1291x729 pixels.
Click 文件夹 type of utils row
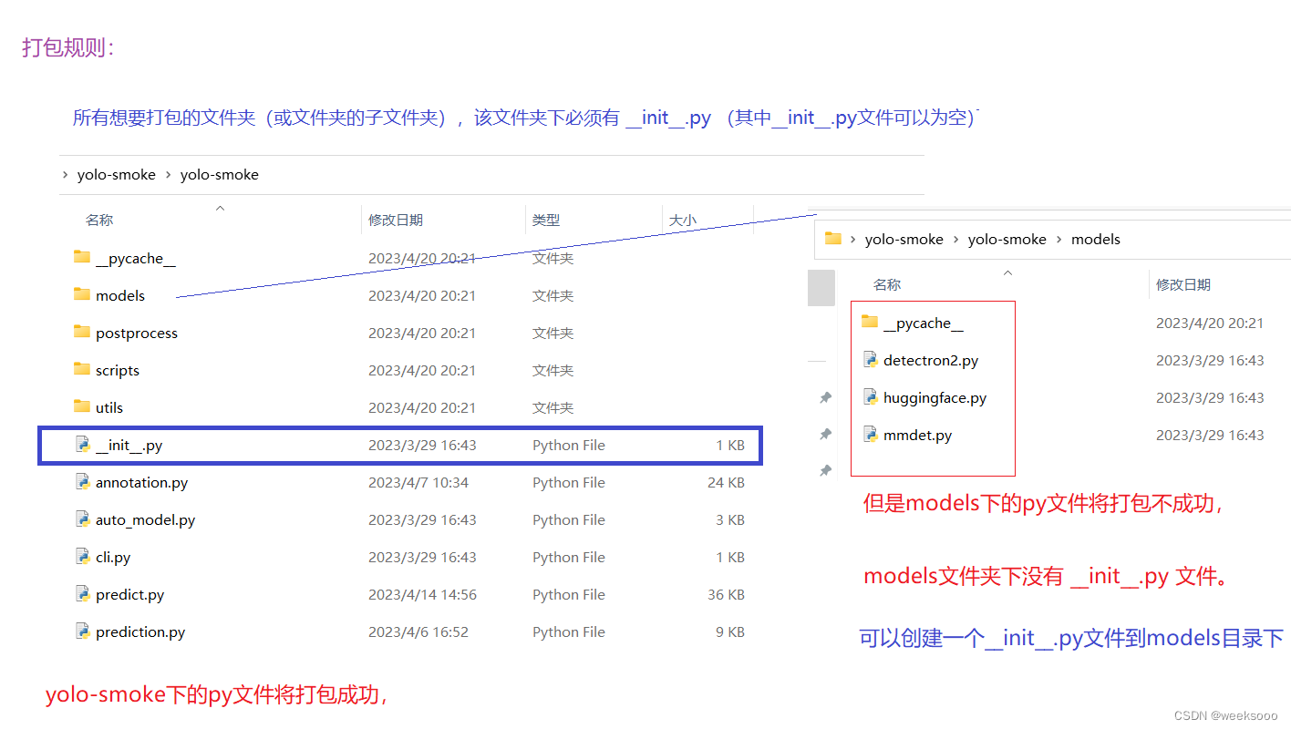(553, 407)
